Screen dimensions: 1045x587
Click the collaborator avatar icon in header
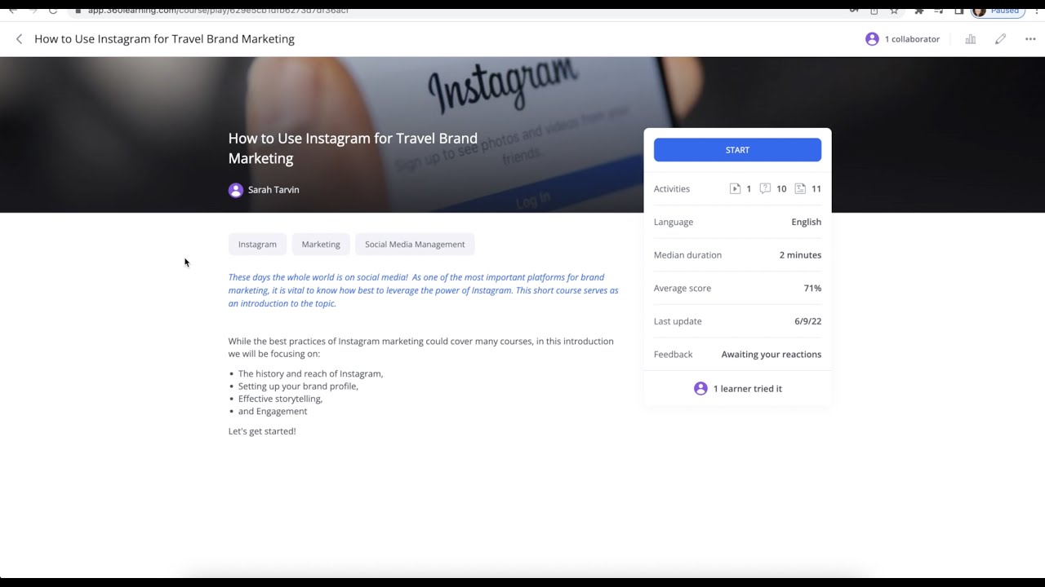click(872, 39)
